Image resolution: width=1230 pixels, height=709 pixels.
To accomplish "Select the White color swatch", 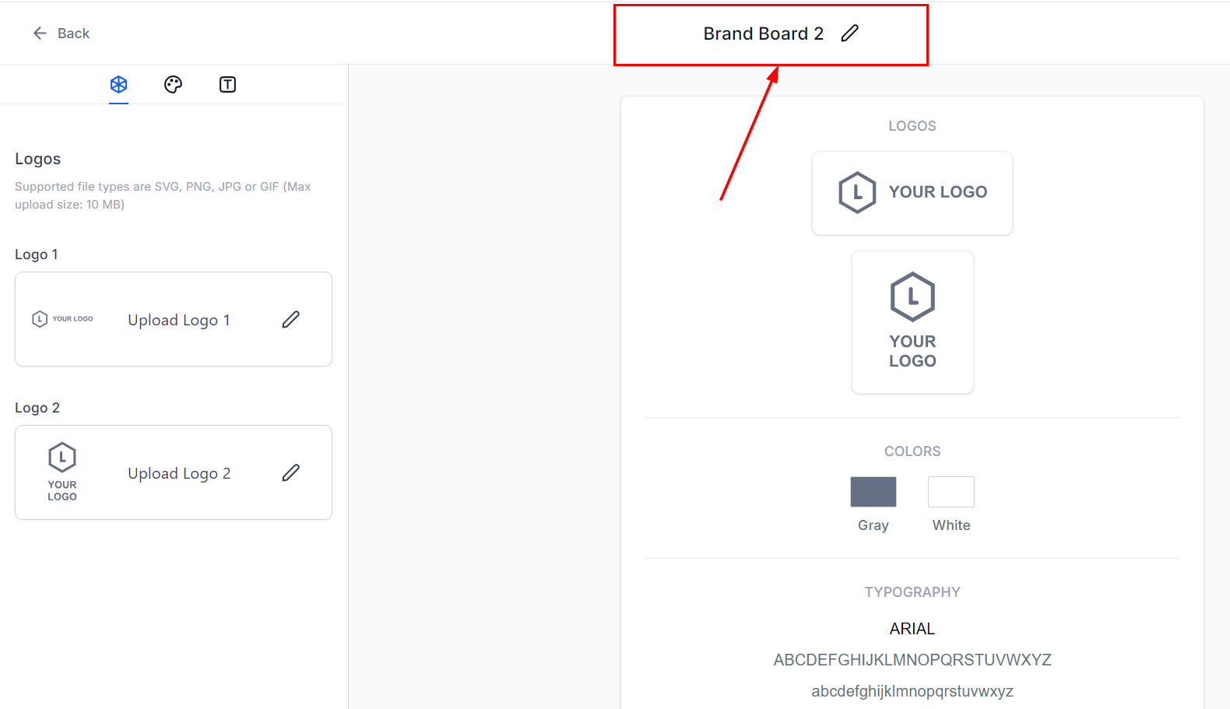I will tap(951, 491).
